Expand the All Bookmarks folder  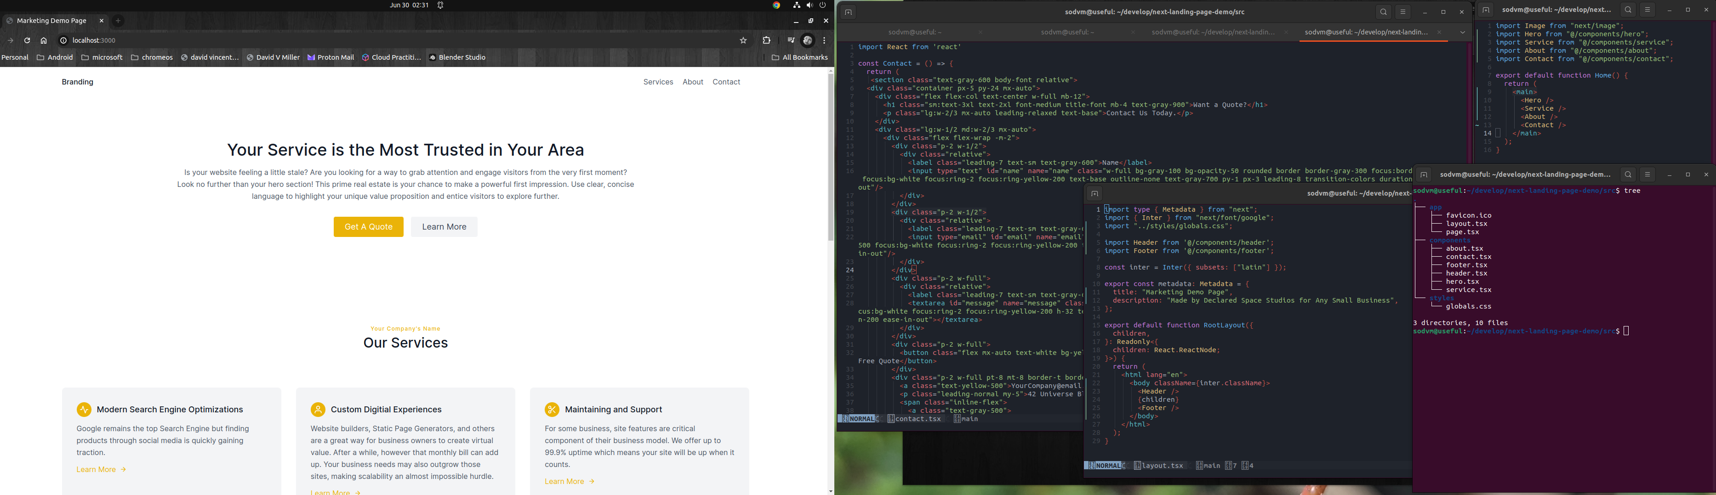click(800, 58)
